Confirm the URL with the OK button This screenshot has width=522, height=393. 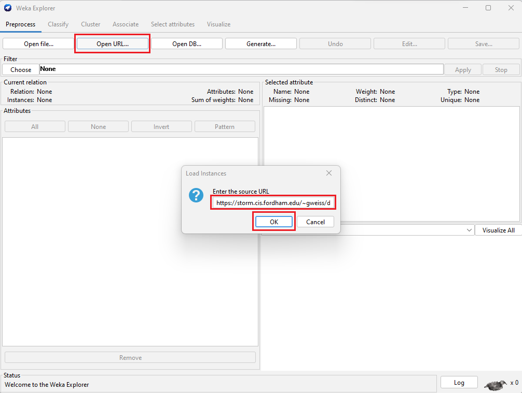274,222
